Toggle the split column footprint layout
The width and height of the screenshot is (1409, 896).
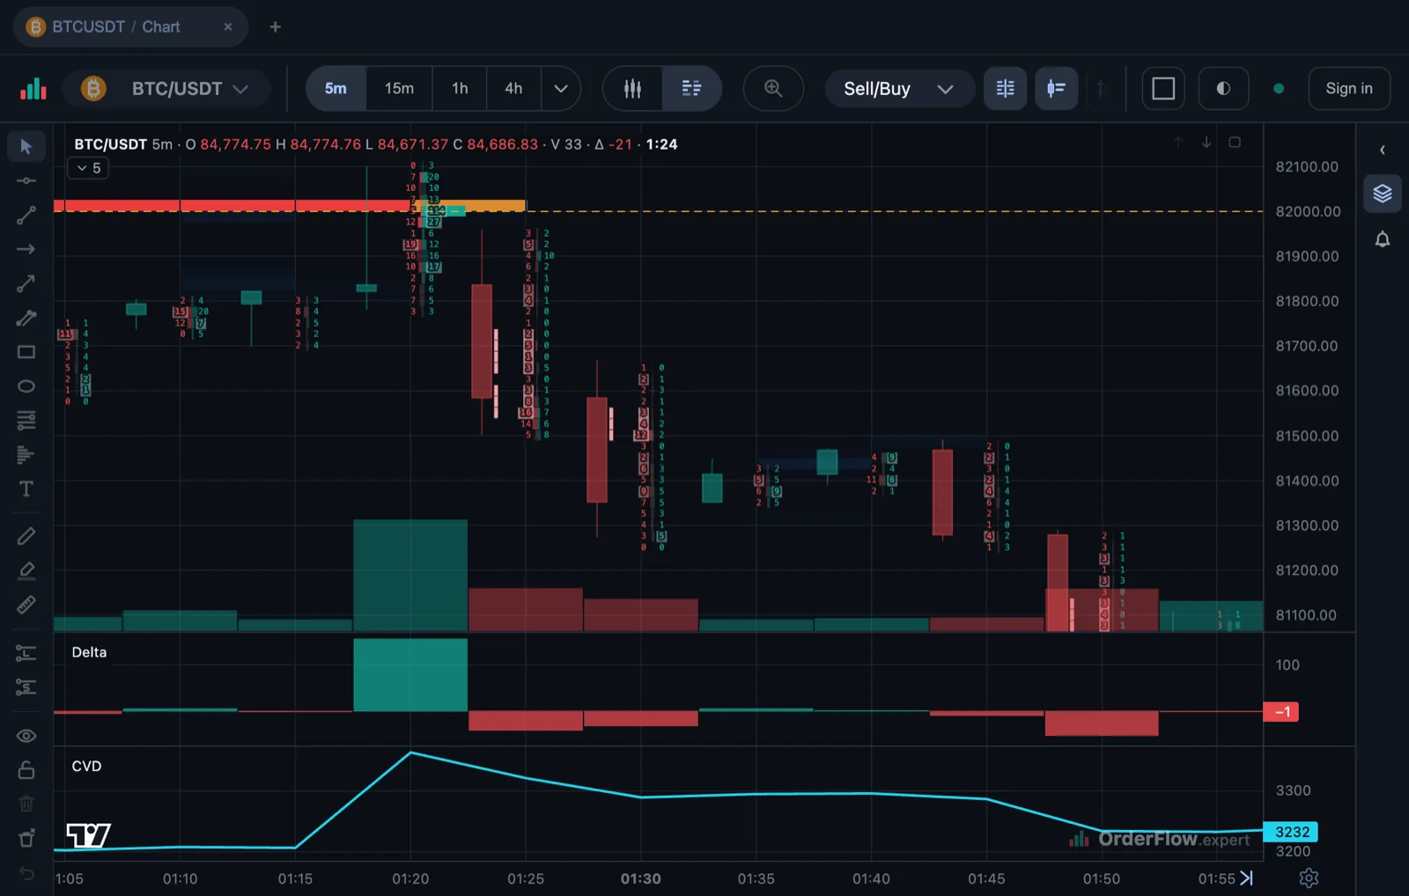pyautogui.click(x=1005, y=88)
